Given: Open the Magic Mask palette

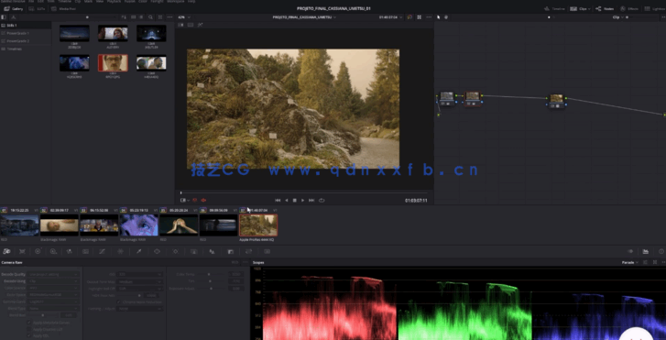Looking at the screenshot, I should pyautogui.click(x=193, y=251).
